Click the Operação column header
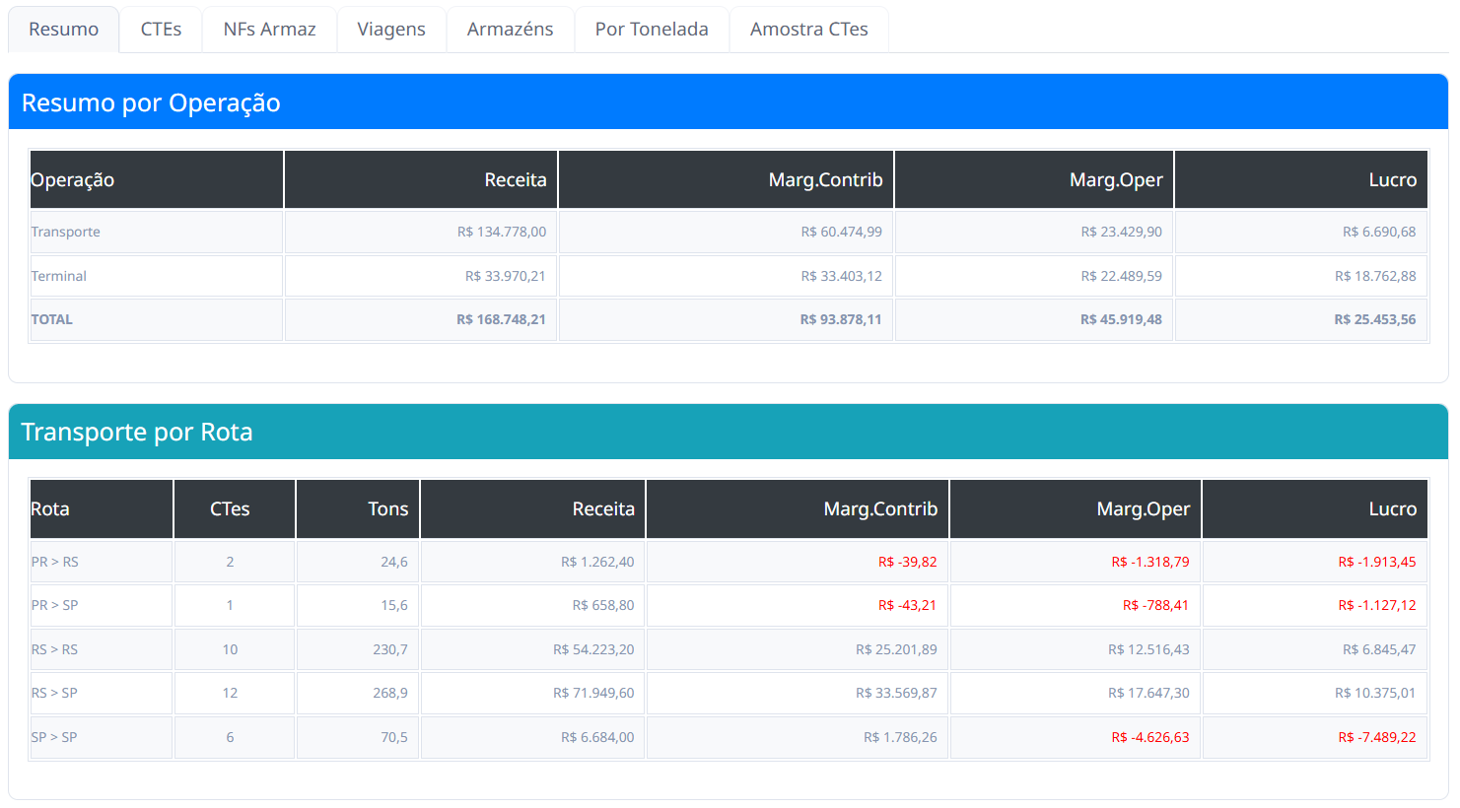This screenshot has height=808, width=1460. tap(73, 180)
